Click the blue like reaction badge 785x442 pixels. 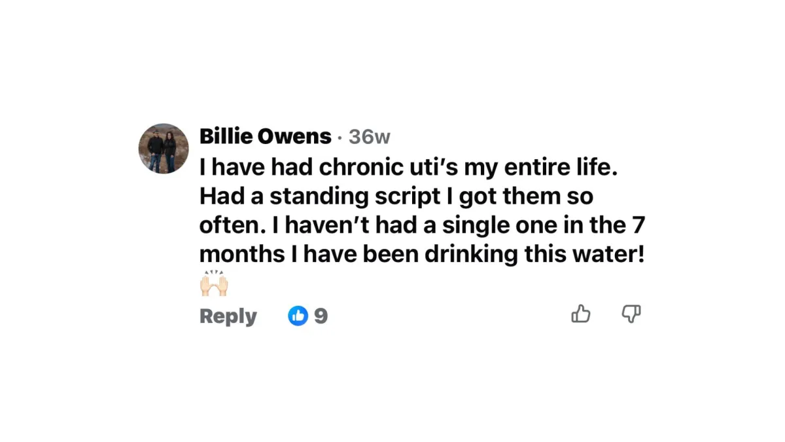click(298, 316)
